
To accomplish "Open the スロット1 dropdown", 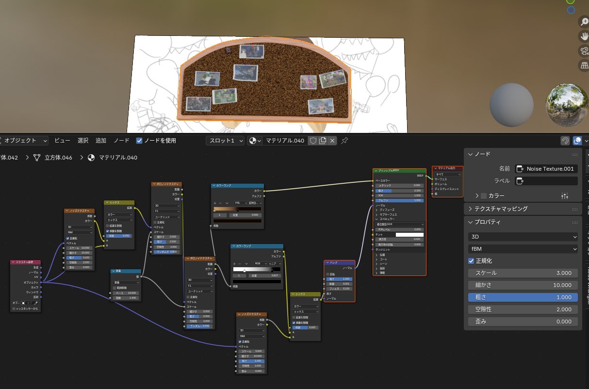I will (224, 141).
